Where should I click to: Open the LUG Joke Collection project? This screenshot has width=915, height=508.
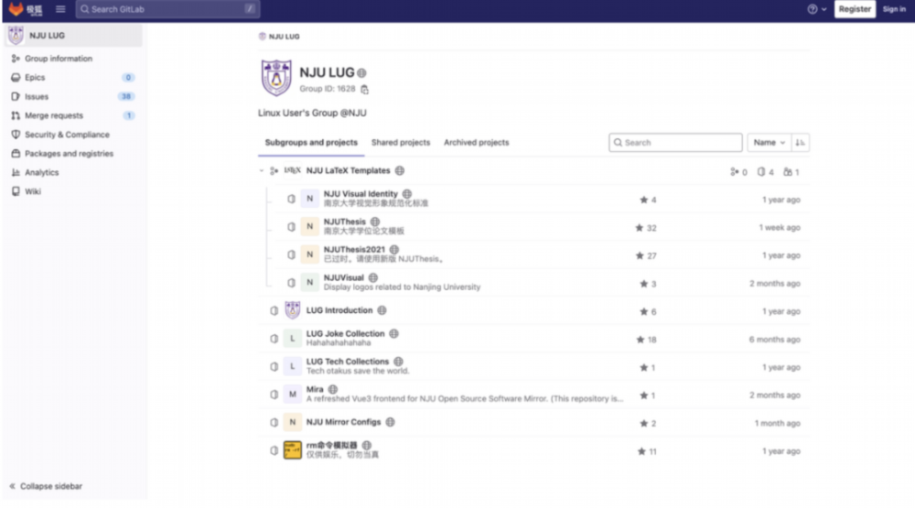[x=346, y=334]
